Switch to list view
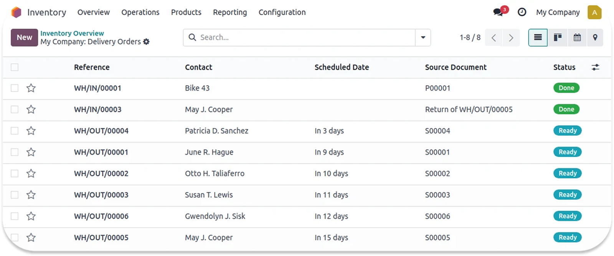The image size is (614, 256). tap(538, 38)
